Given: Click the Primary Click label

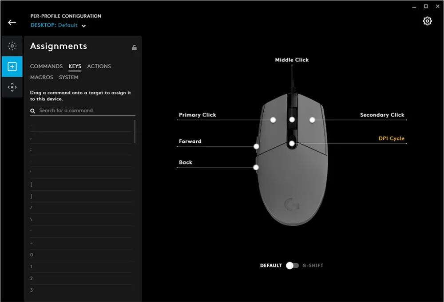Looking at the screenshot, I should point(198,115).
